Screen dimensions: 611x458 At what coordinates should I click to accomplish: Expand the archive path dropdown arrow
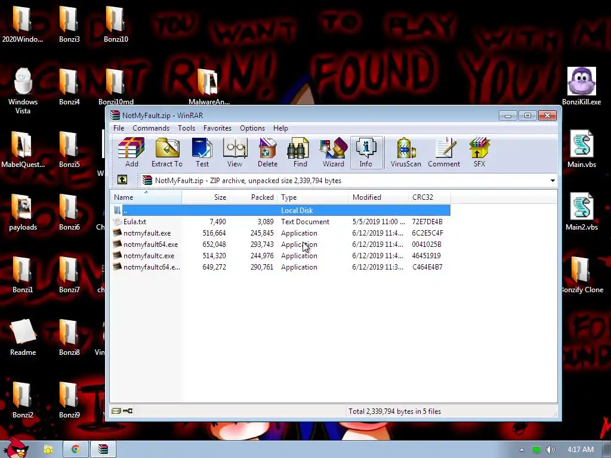pyautogui.click(x=553, y=181)
